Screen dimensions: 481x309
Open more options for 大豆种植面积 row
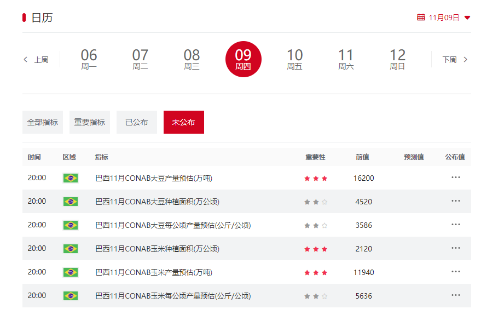455,201
